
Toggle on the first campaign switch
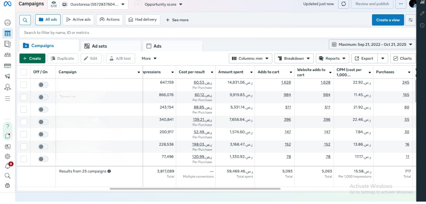pos(43,85)
